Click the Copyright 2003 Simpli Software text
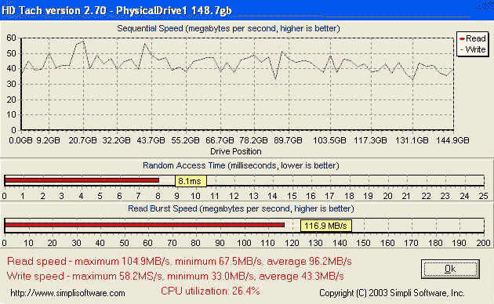The width and height of the screenshot is (494, 304). coord(392,293)
